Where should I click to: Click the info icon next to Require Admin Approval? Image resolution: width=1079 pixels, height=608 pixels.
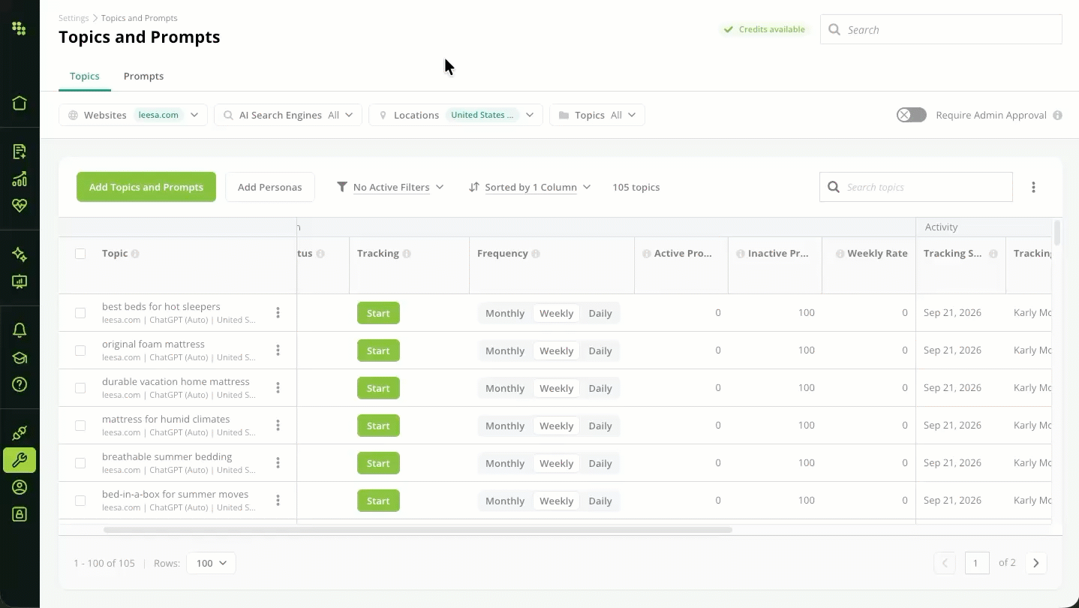1057,116
